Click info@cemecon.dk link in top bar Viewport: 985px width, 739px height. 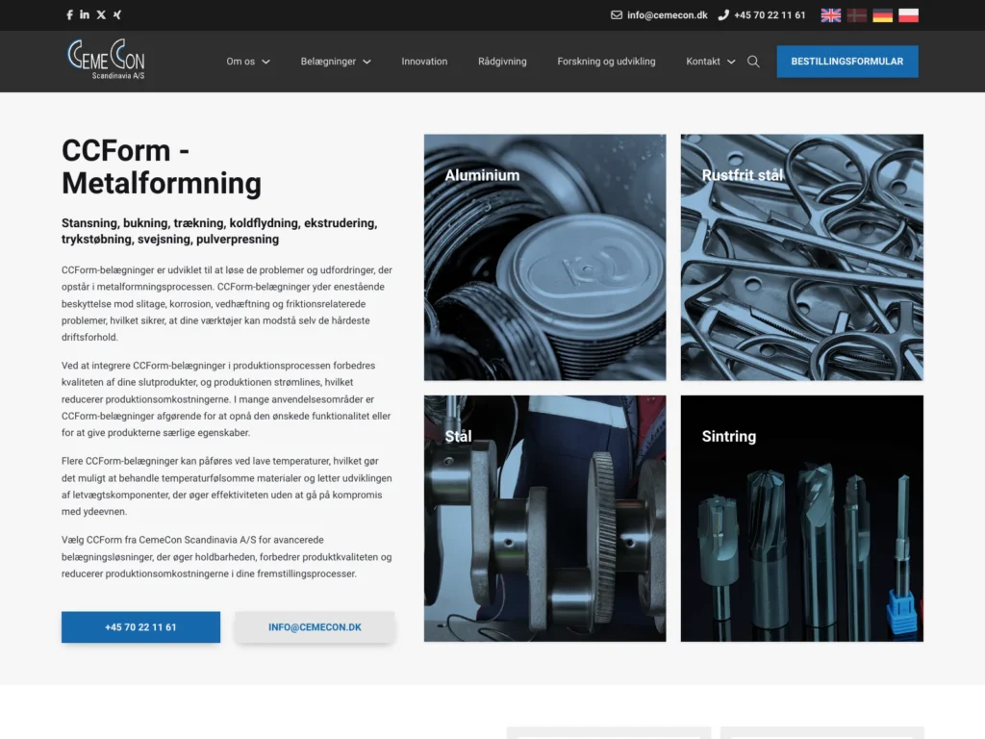point(668,15)
